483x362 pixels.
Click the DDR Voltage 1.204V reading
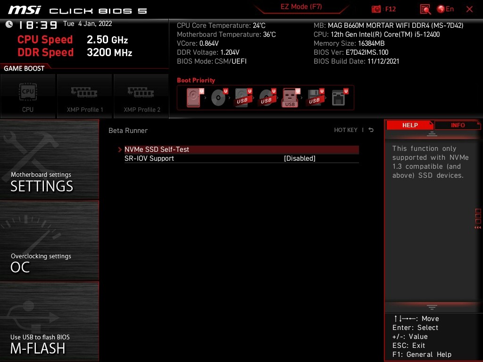[x=208, y=52]
